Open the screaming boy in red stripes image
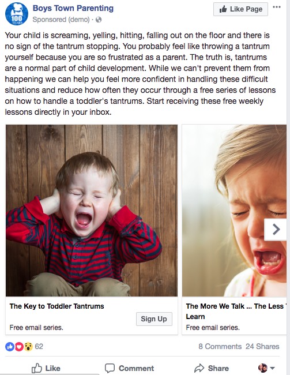The width and height of the screenshot is (290, 375). pyautogui.click(x=92, y=211)
